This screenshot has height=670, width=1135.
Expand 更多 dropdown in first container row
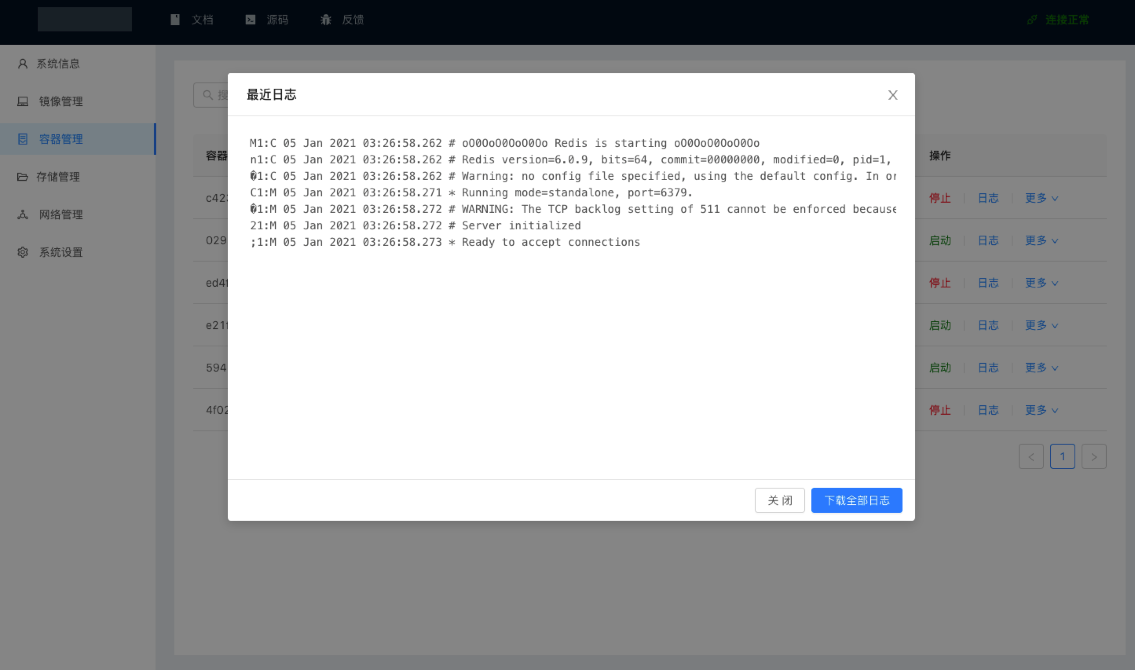[x=1041, y=198]
